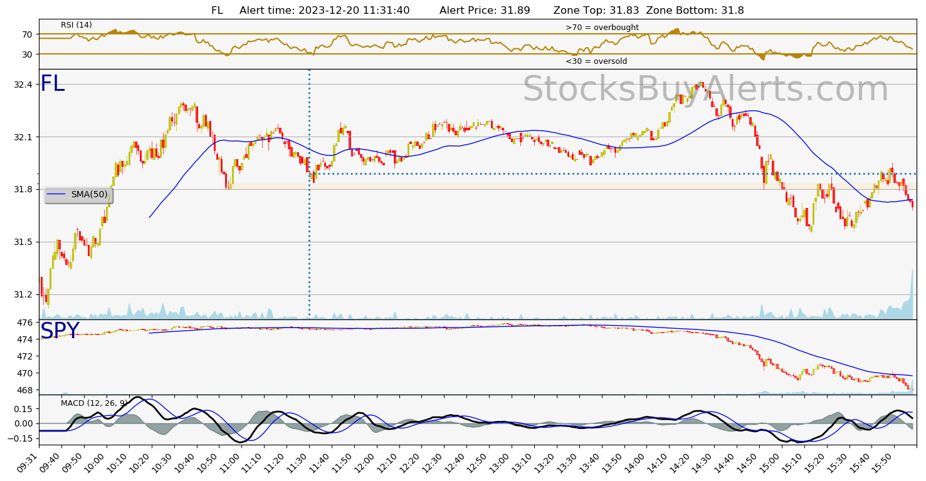Screen dimensions: 926x481
Task: Click the 12:00 time axis label
Action: [367, 463]
